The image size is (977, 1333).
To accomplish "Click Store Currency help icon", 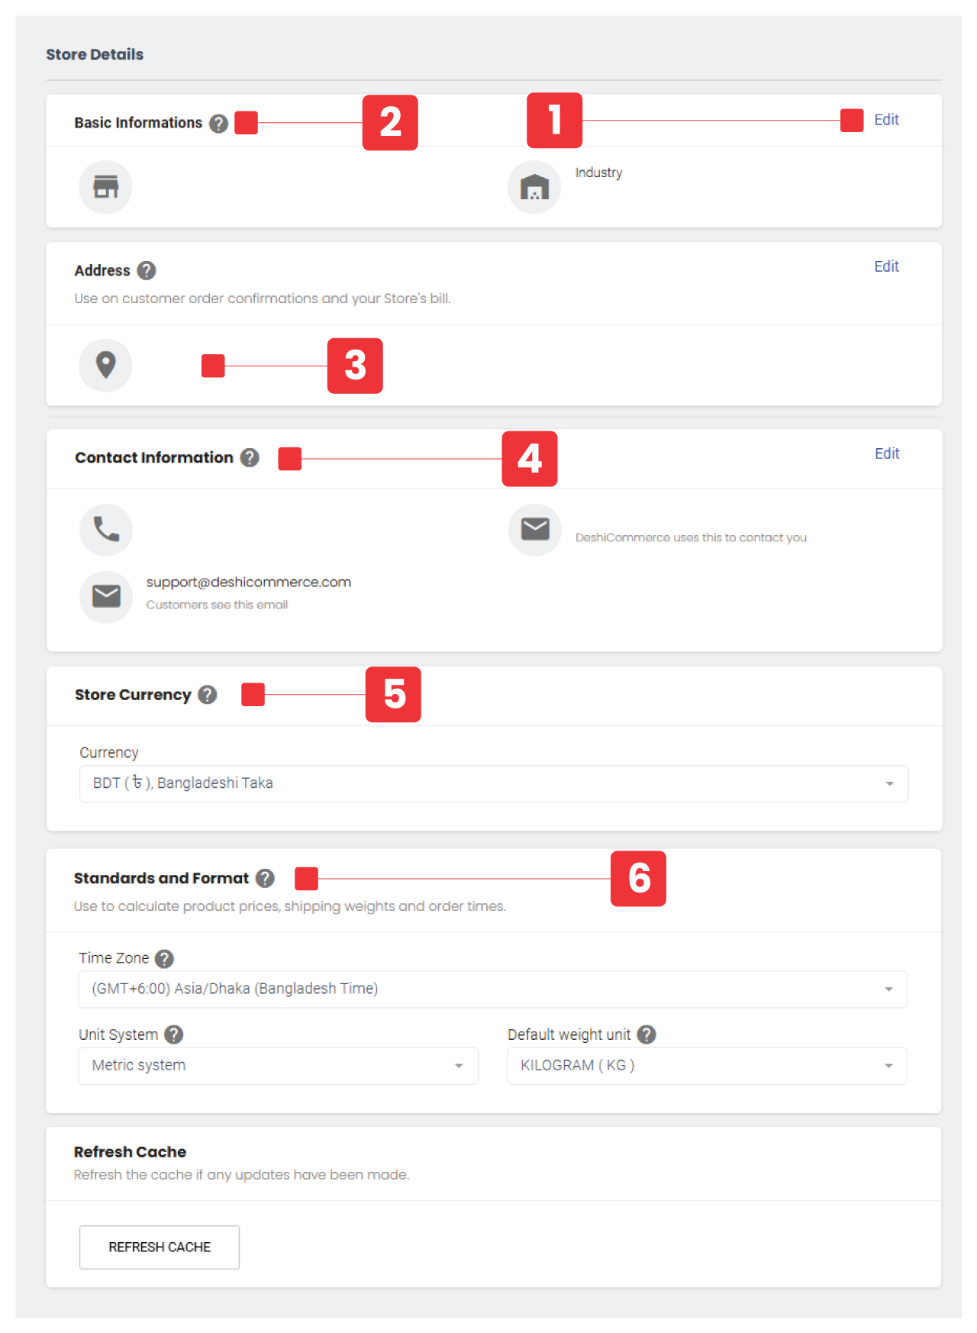I will (208, 695).
